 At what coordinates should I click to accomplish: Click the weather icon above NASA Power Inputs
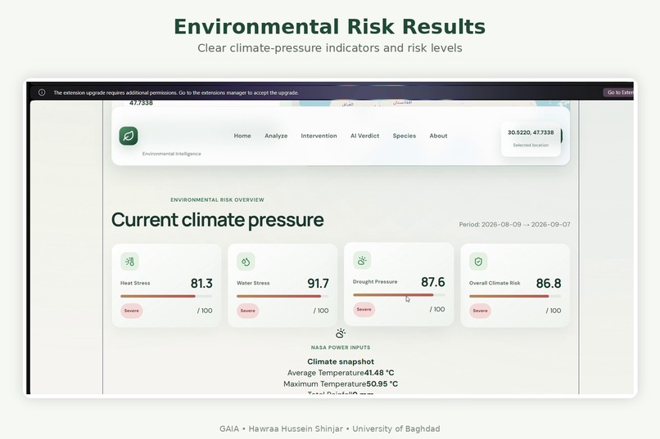tap(341, 334)
